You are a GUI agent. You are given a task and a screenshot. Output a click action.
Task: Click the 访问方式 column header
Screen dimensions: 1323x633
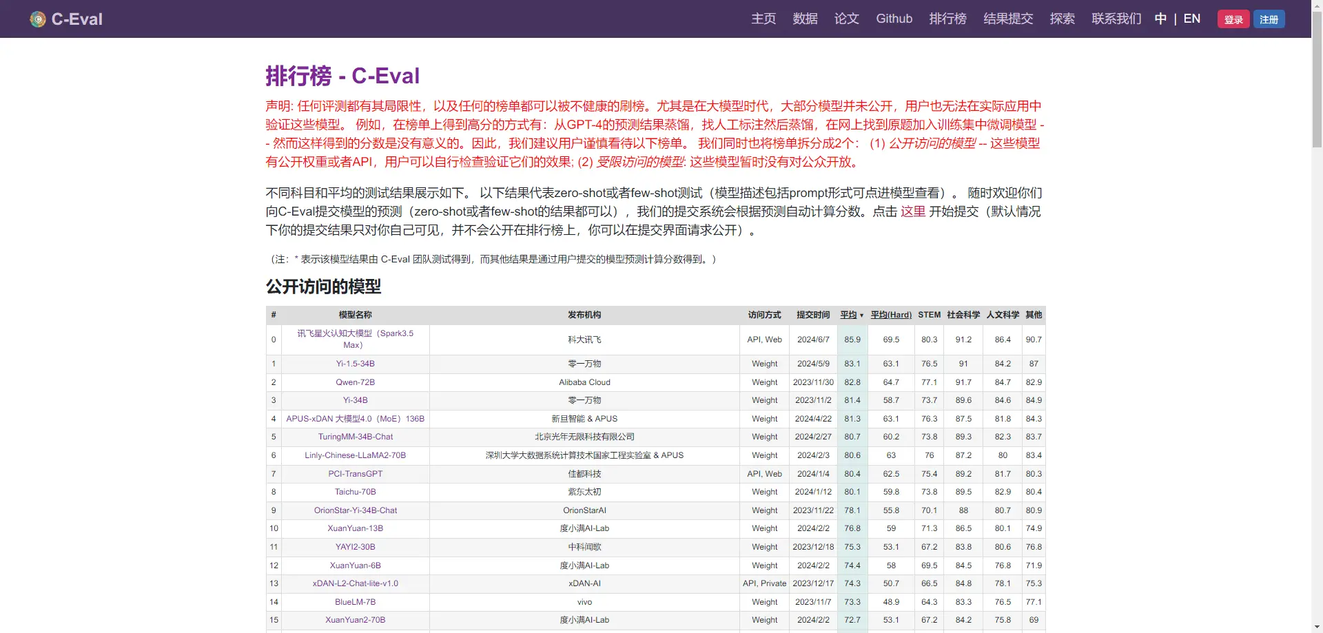pyautogui.click(x=764, y=315)
